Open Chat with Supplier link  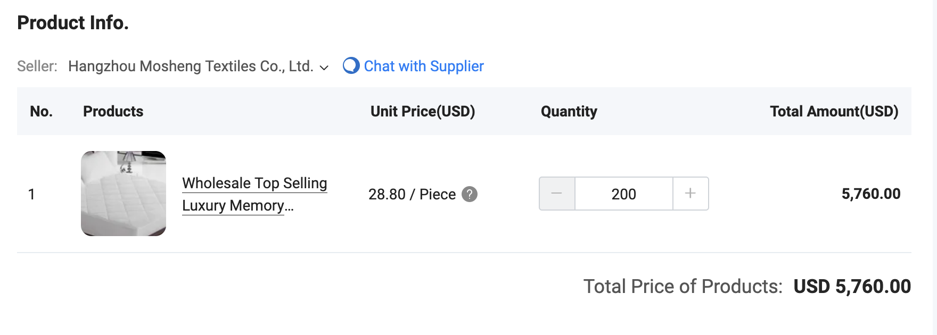[423, 66]
